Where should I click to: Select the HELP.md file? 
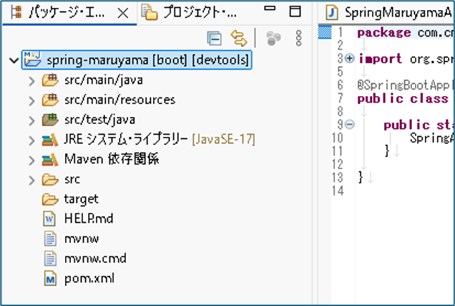pos(88,219)
